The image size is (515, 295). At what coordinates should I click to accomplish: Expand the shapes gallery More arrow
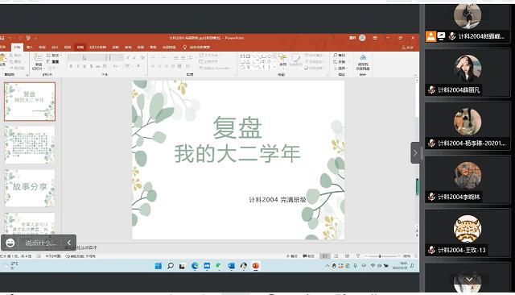274,67
